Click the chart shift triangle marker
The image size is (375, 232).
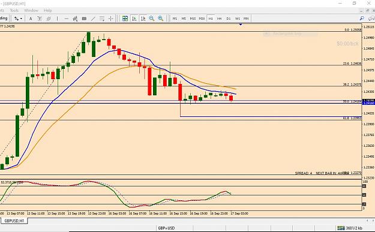coord(241,25)
